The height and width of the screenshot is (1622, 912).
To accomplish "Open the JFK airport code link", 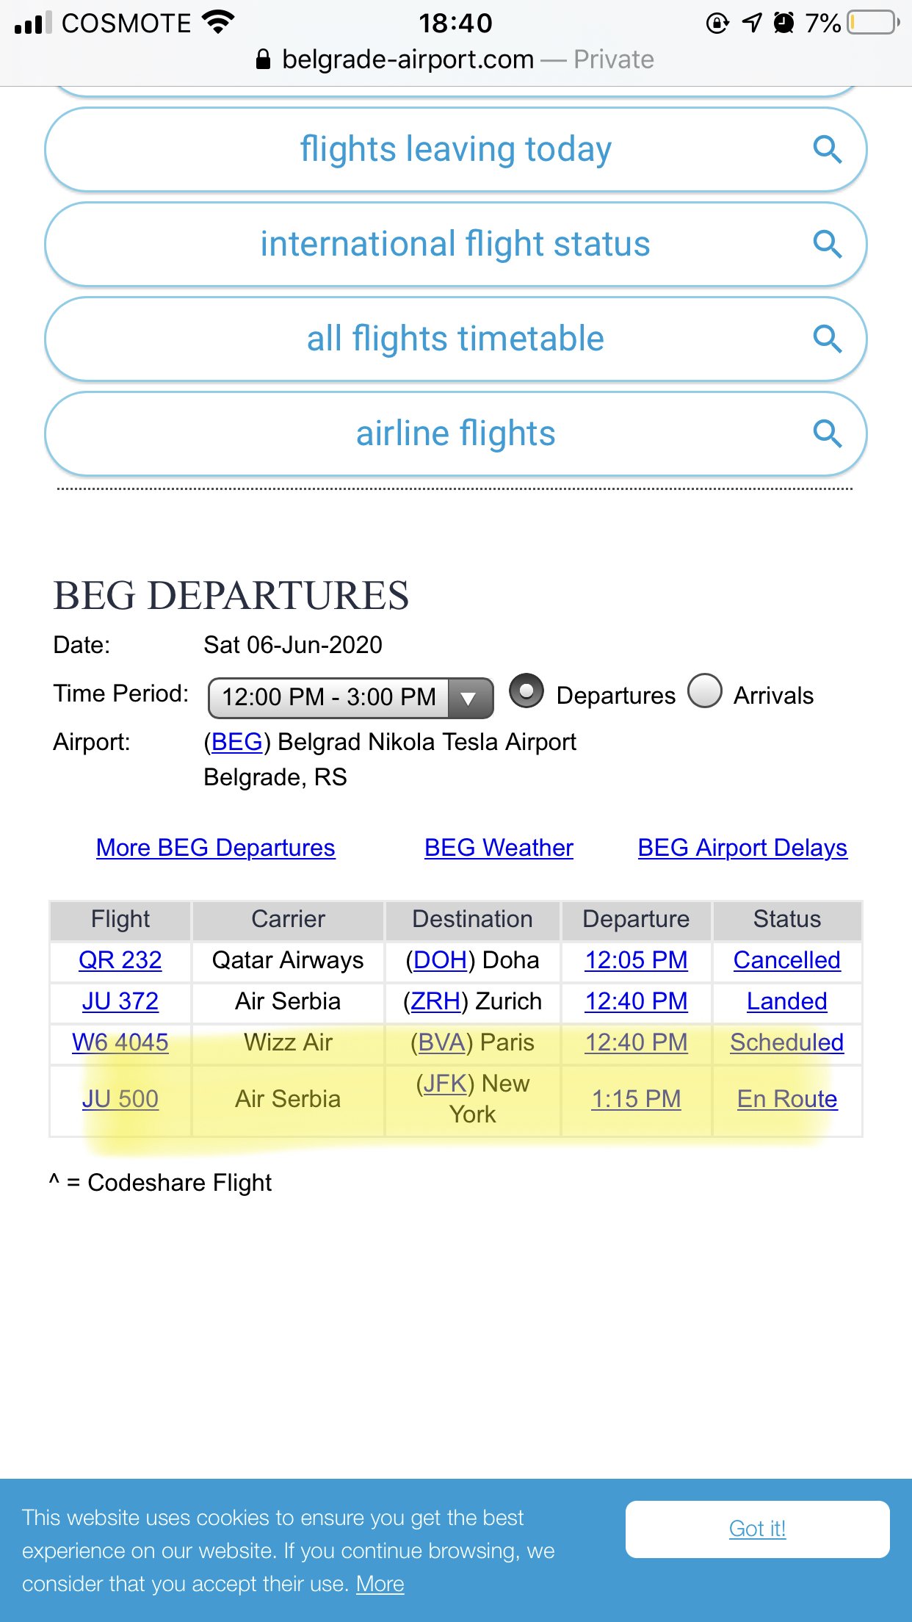I will point(445,1084).
